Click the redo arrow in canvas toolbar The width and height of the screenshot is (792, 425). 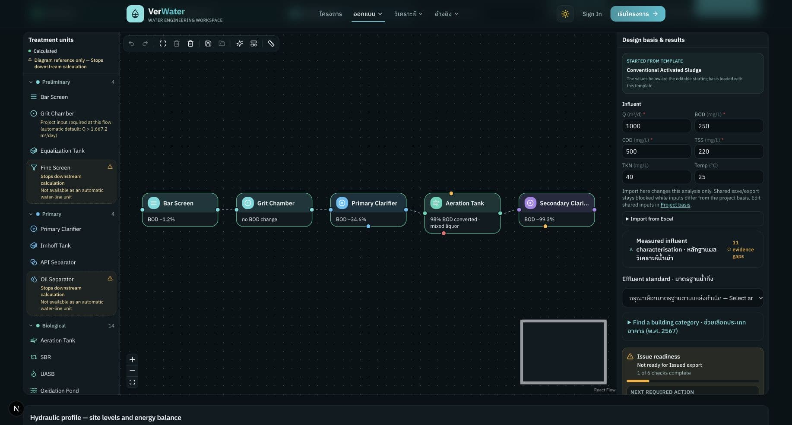point(145,44)
